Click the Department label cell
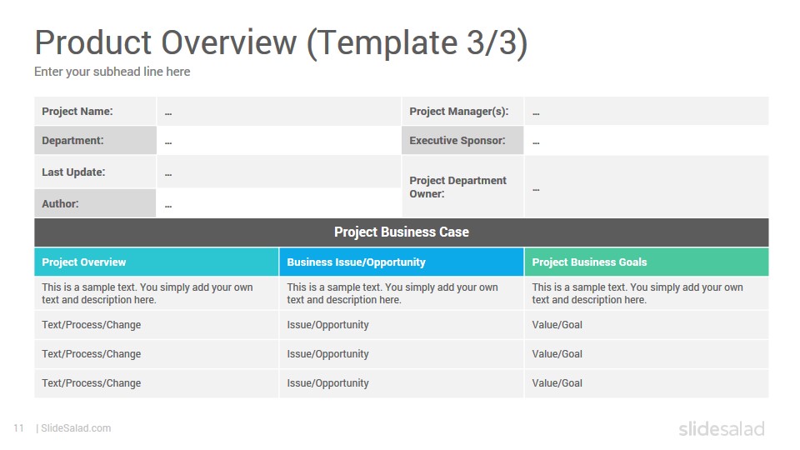This screenshot has height=450, width=800. tap(95, 140)
